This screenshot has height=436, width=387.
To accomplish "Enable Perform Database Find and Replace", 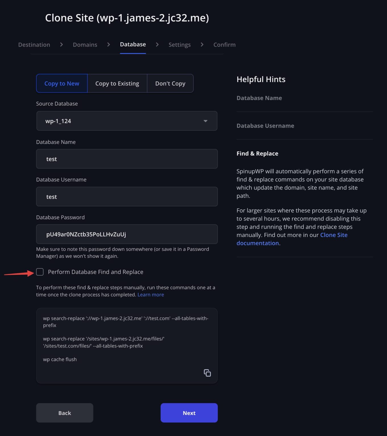I will click(40, 272).
